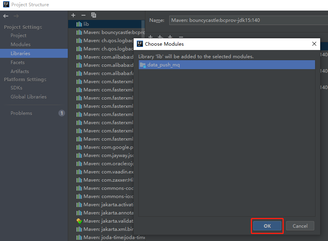Cancel the Choose Modules dialog
This screenshot has height=241, width=328.
pos(300,226)
